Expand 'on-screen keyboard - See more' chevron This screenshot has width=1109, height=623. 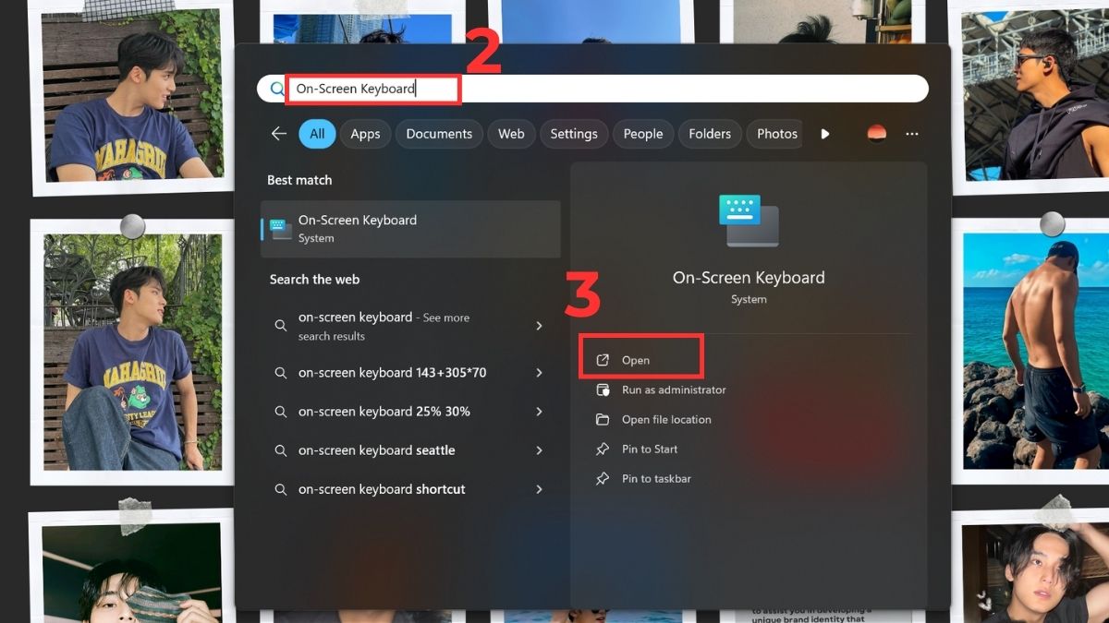[539, 326]
